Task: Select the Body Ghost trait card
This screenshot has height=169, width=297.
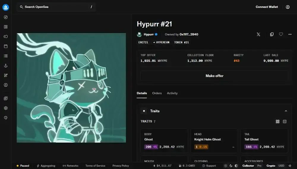Action: pos(164,141)
